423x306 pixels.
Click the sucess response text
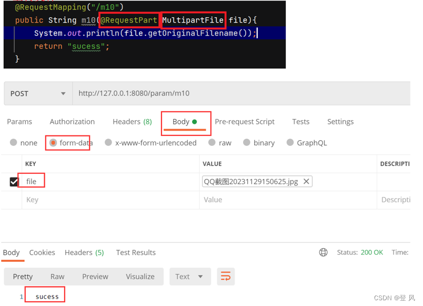click(x=47, y=297)
